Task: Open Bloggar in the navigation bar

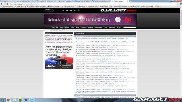Action: (77, 27)
